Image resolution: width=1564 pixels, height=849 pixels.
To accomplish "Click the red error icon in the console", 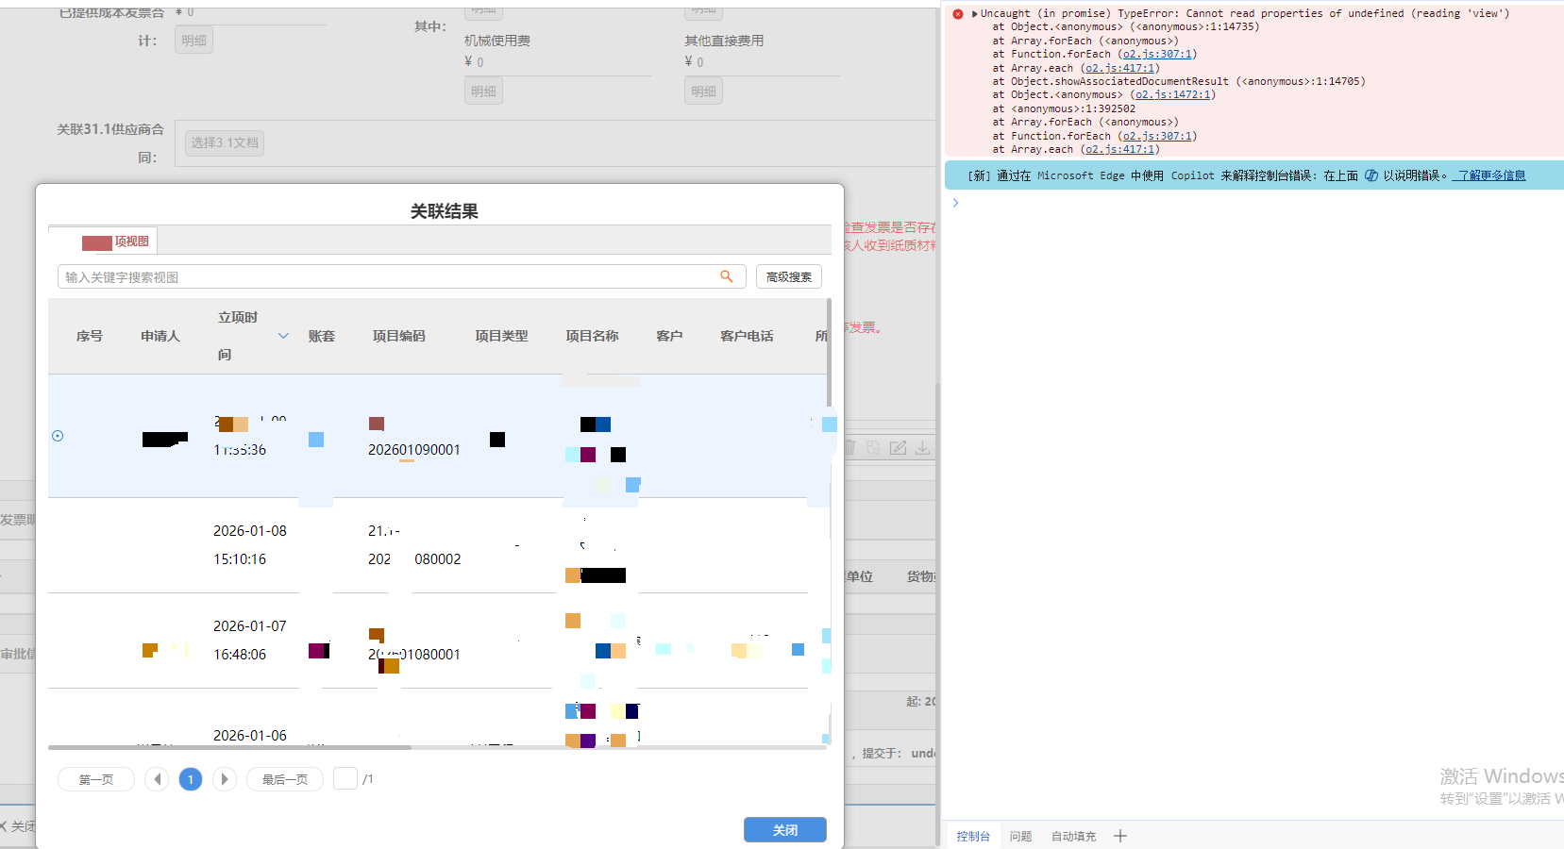I will pos(958,14).
